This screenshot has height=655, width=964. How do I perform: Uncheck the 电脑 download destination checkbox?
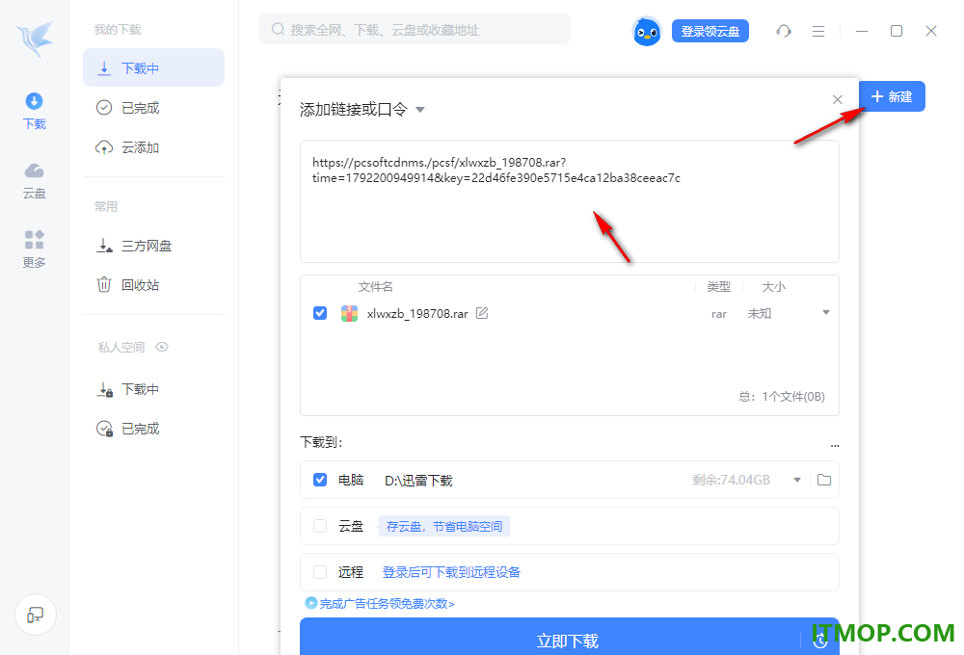320,480
